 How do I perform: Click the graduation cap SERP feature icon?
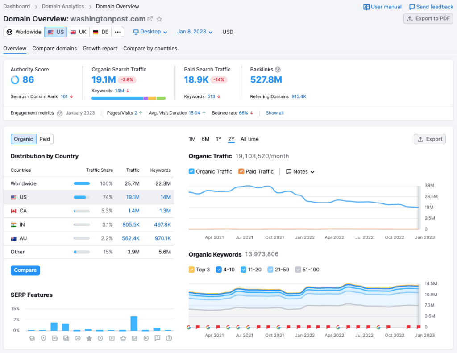[32, 338]
